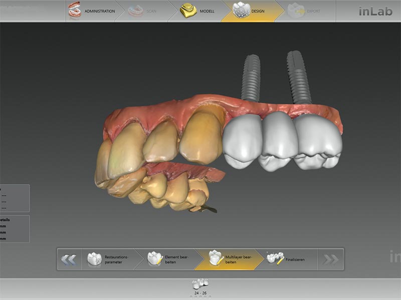Screen dimensions: 401x300
Task: Click the left implant screw in viewport
Action: [250, 77]
